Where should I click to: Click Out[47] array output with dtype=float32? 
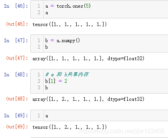click(88, 59)
